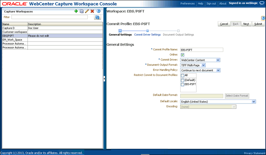Open the Error Handling Policy dropdown
This screenshot has width=266, height=155.
tap(200, 70)
